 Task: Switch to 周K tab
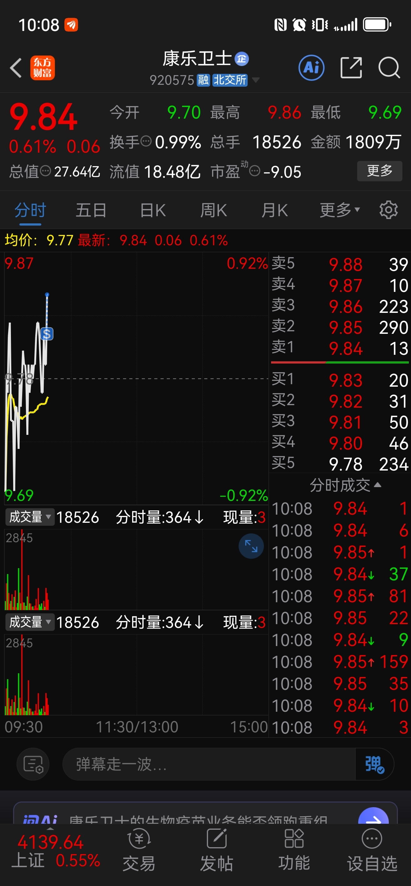point(213,210)
